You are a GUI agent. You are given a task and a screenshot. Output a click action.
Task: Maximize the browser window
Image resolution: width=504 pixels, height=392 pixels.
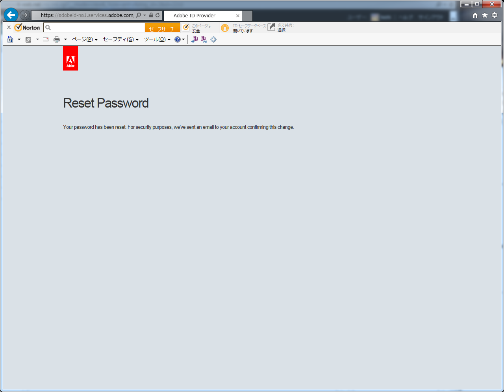point(477,4)
